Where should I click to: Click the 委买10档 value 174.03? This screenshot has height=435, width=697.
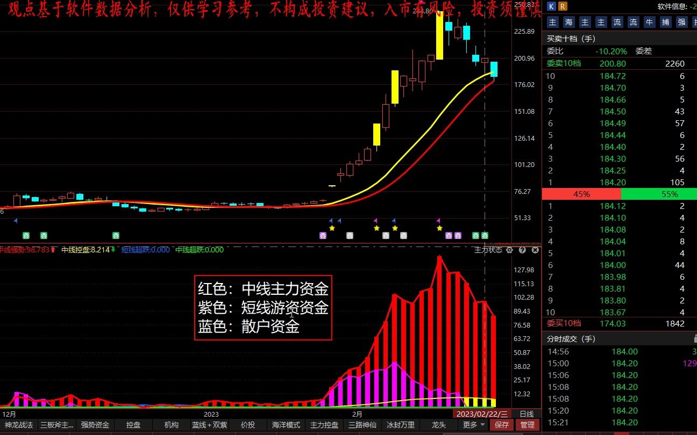(x=613, y=323)
